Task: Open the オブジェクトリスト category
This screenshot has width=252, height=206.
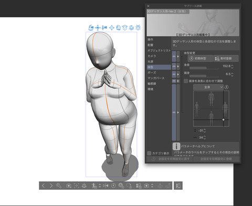Action: (x=159, y=50)
